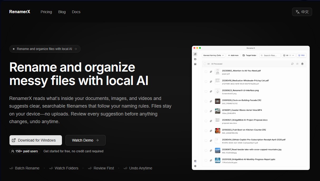The height and width of the screenshot is (181, 320).
Task: Click the trash delete icon in list header
Action: (302, 64)
